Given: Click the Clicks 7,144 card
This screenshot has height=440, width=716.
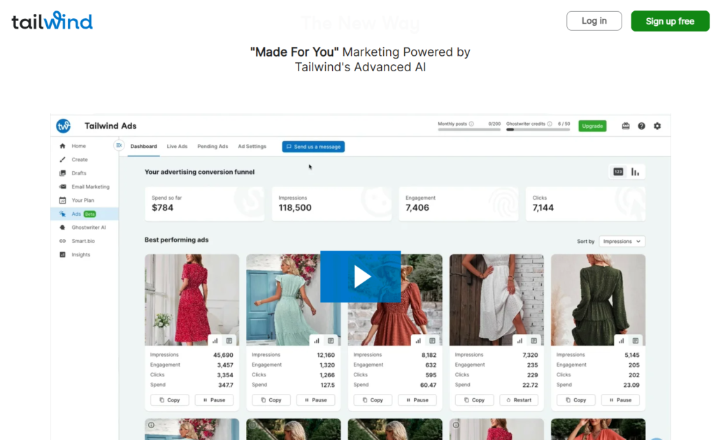Looking at the screenshot, I should (585, 204).
